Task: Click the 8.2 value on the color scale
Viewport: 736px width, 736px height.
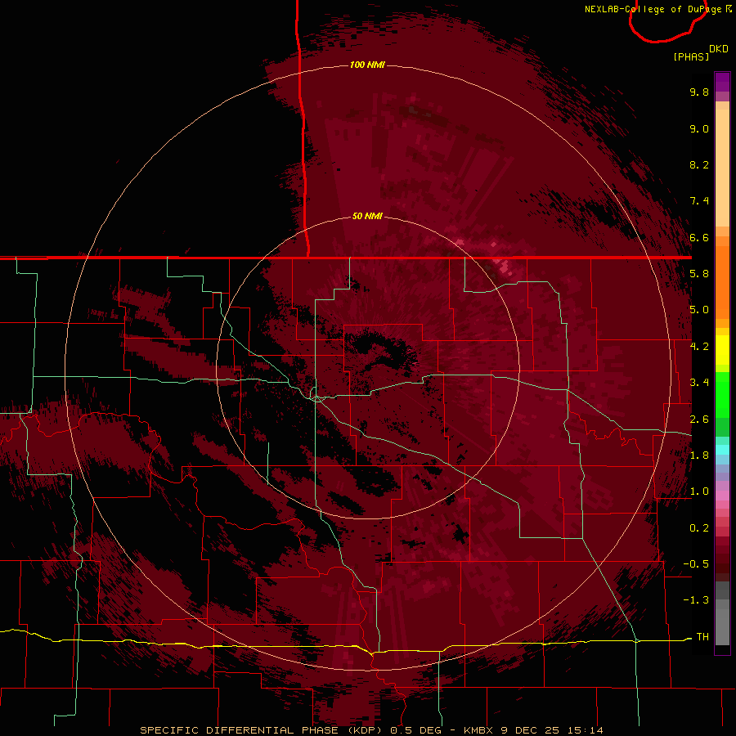Action: 699,164
